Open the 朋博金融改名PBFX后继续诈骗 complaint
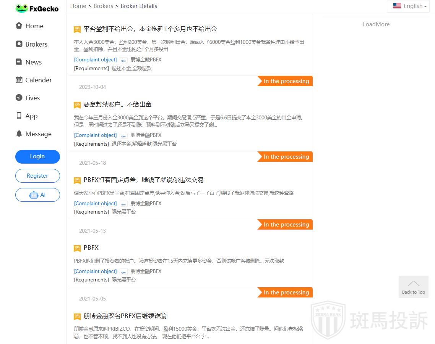This screenshot has width=435, height=344. point(125,316)
